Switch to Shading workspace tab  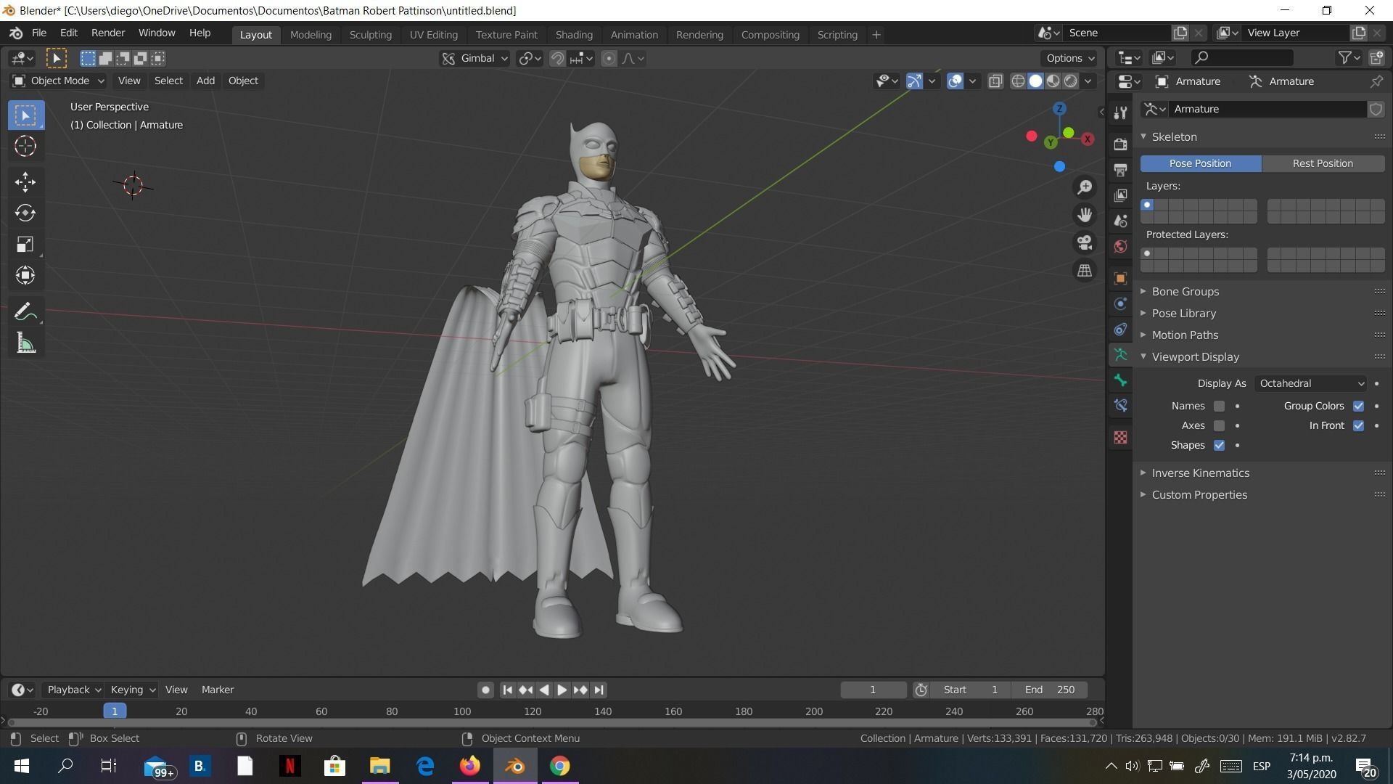coord(574,34)
